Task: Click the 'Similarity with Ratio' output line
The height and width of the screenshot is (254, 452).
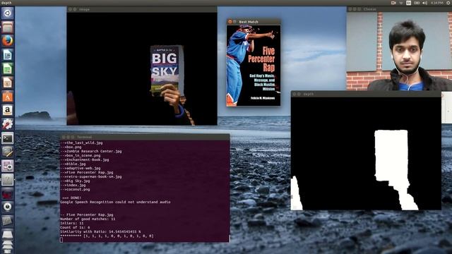Action: point(100,231)
